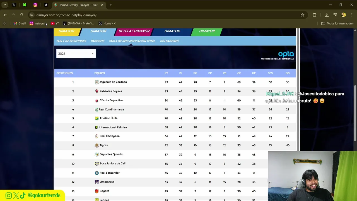Open the Partidos submenu

[x=97, y=41]
